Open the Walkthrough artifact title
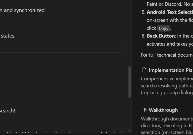193x135 pixels. click(x=163, y=110)
